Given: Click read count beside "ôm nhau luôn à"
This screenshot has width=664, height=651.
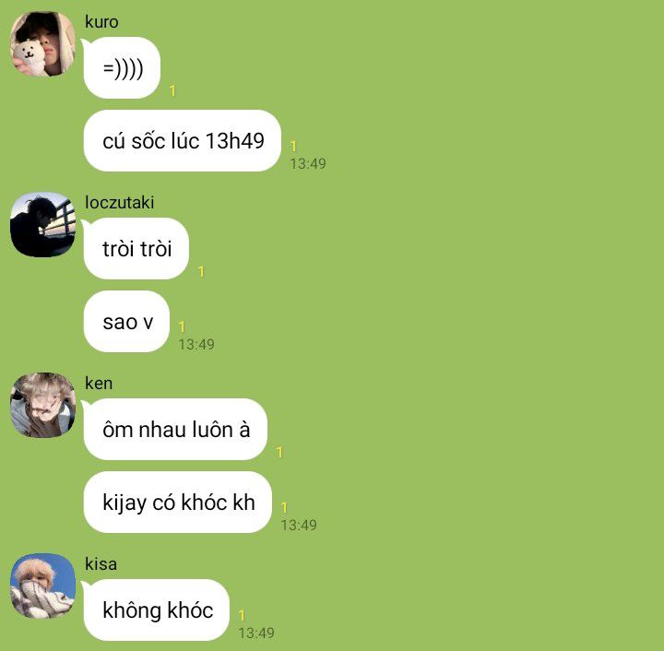Looking at the screenshot, I should [x=279, y=452].
